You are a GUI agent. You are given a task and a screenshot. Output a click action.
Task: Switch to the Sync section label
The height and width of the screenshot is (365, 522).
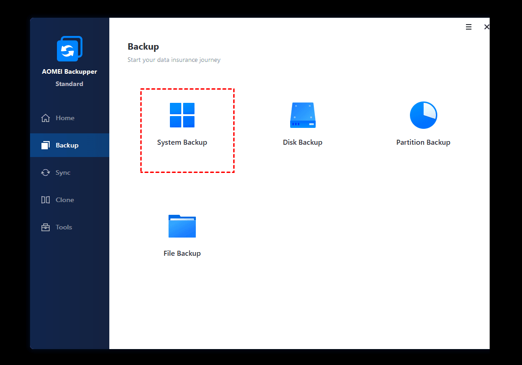click(63, 172)
